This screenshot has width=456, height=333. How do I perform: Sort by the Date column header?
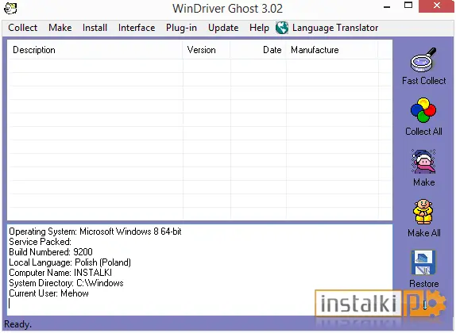coord(258,50)
